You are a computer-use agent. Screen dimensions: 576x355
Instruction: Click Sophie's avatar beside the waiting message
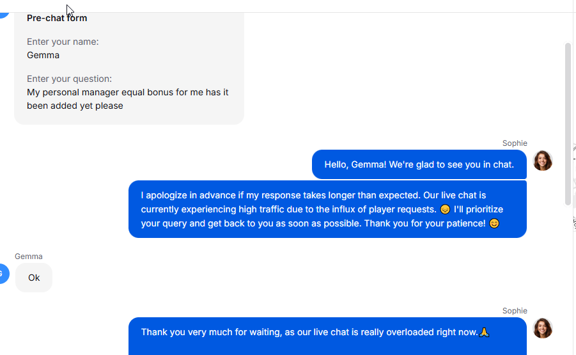543,328
